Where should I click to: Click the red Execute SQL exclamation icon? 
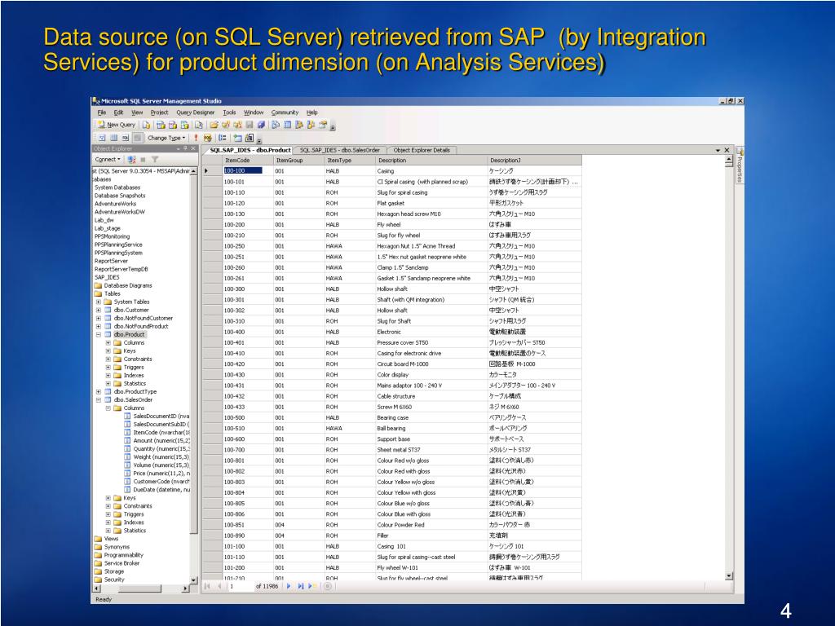[x=196, y=138]
